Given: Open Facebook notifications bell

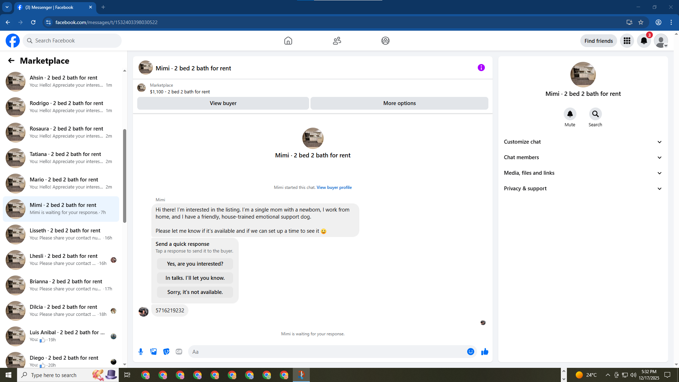Looking at the screenshot, I should (644, 41).
